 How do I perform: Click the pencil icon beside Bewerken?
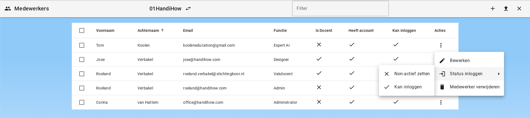point(442,61)
